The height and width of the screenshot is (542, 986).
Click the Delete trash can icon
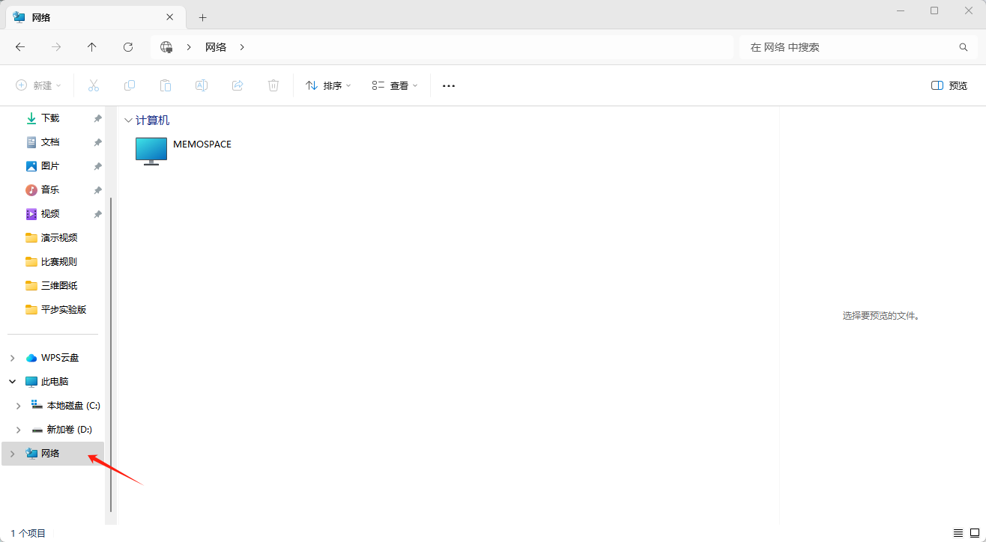(x=273, y=85)
